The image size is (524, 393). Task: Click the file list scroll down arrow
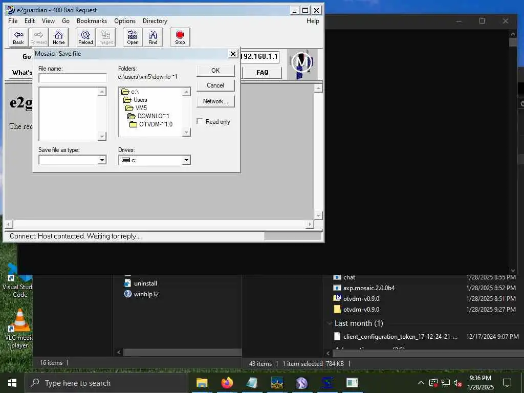102,136
